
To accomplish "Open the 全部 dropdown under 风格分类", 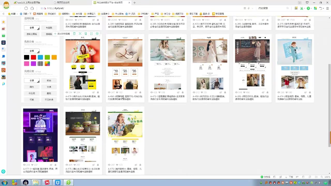I will coord(32,80).
